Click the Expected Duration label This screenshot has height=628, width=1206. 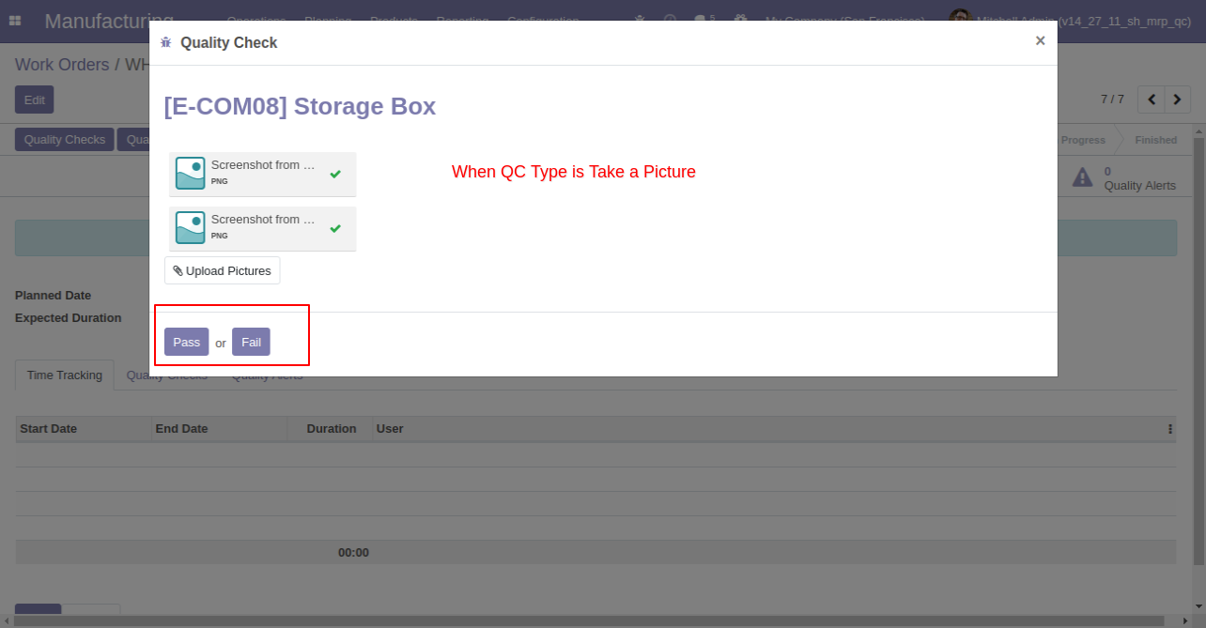(69, 318)
